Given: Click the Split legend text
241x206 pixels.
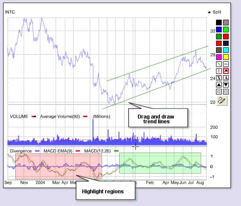Looking at the screenshot, I should pyautogui.click(x=217, y=12).
